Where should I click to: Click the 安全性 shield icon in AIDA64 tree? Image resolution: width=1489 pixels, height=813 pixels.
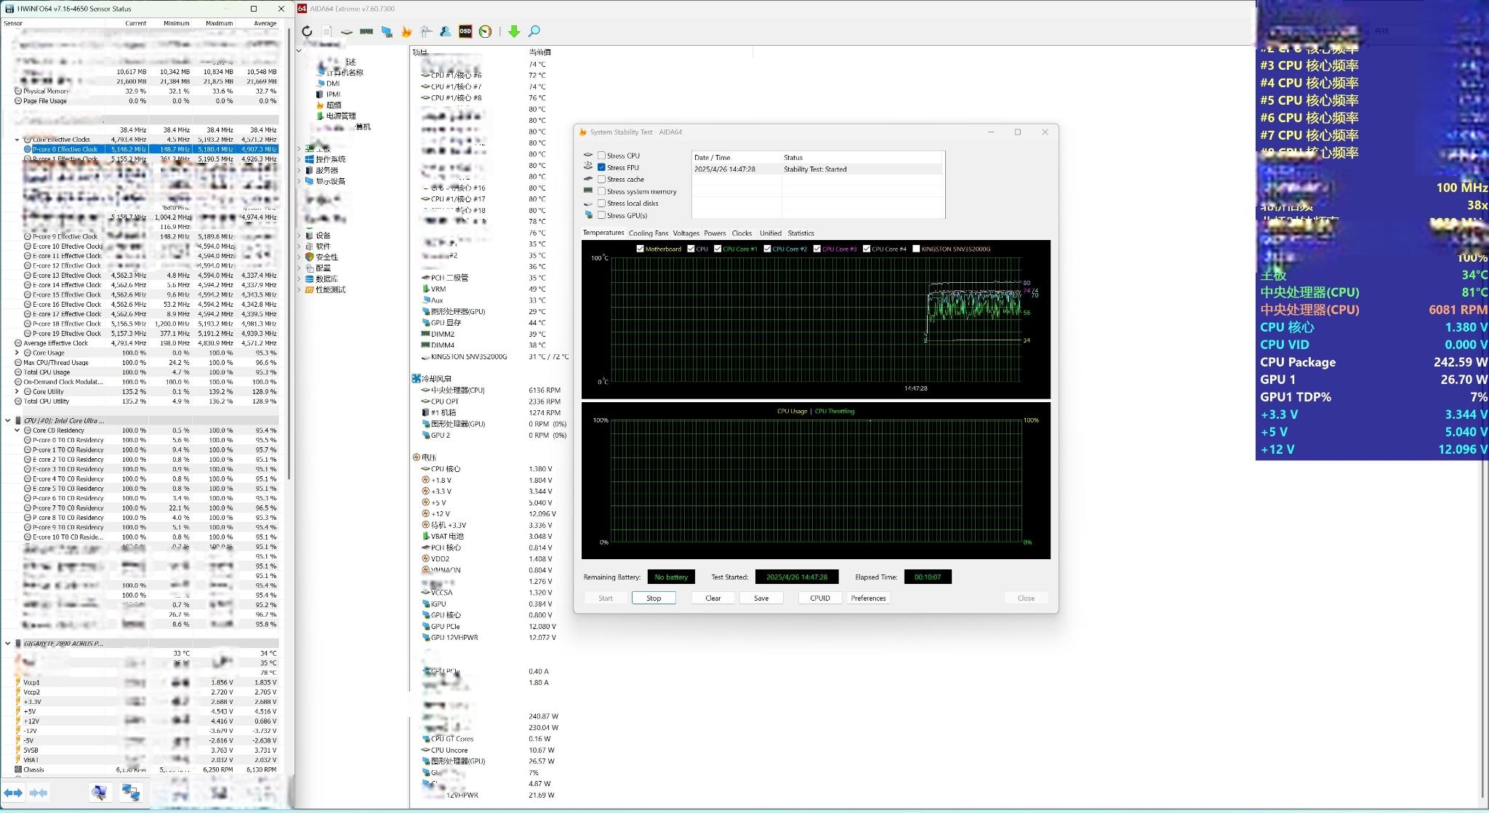[309, 257]
